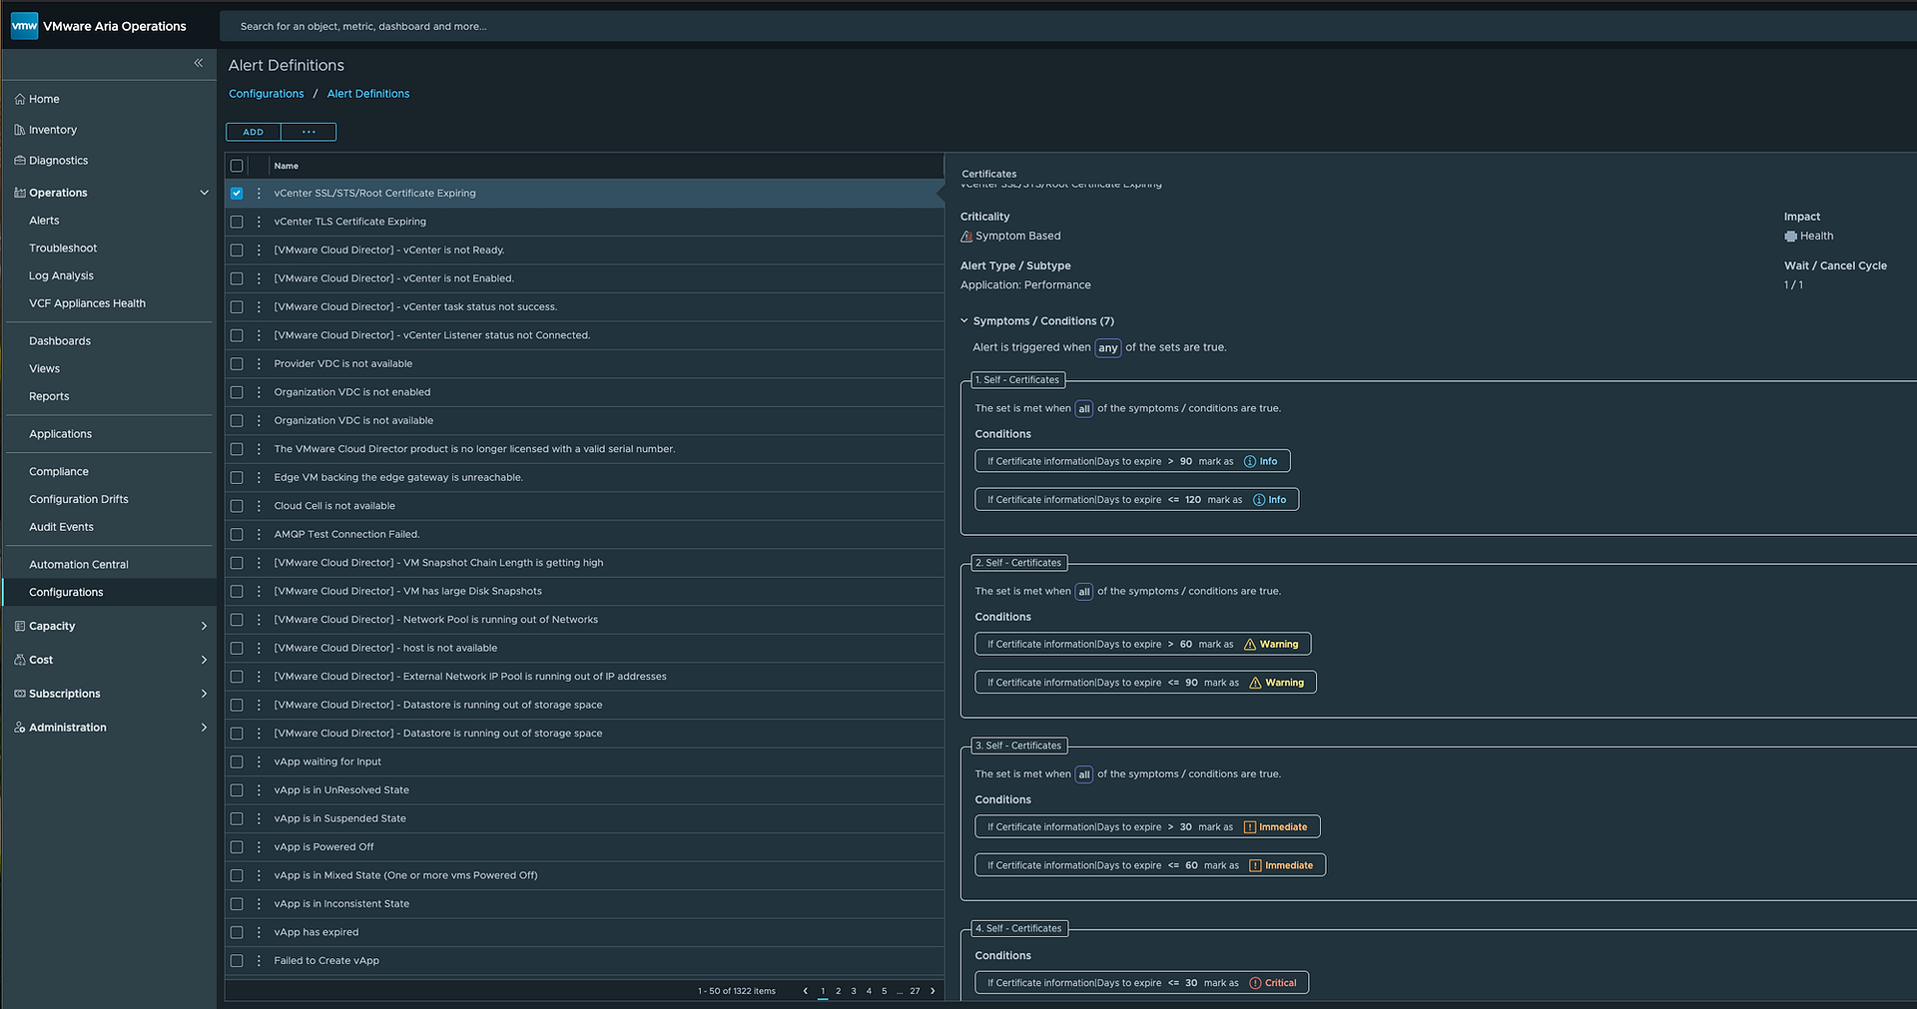1917x1009 pixels.
Task: Go to Log Analysis
Action: click(x=61, y=276)
